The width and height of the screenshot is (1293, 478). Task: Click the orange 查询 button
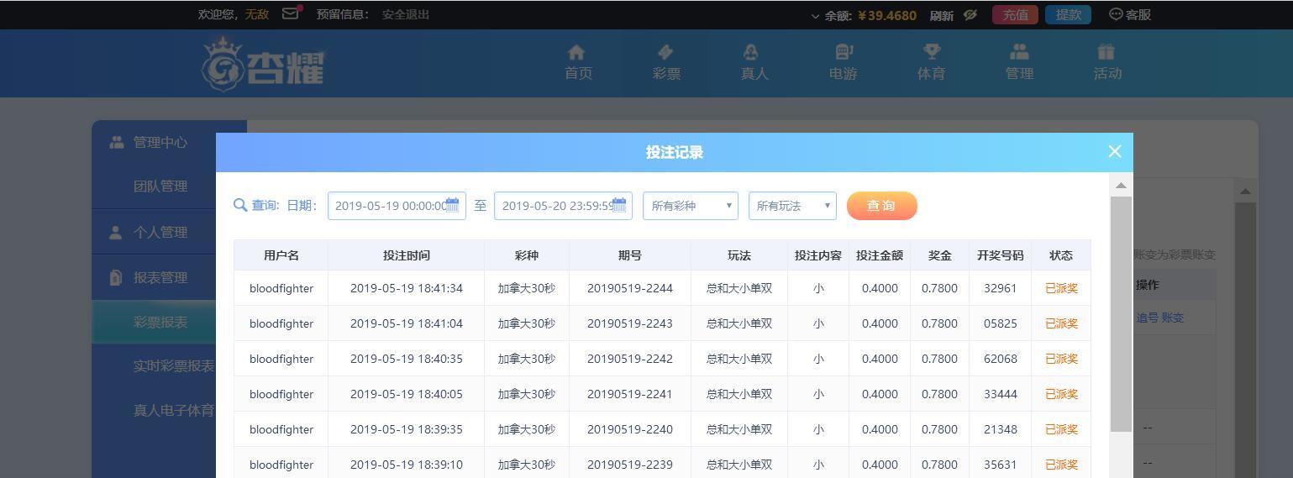[x=881, y=206]
